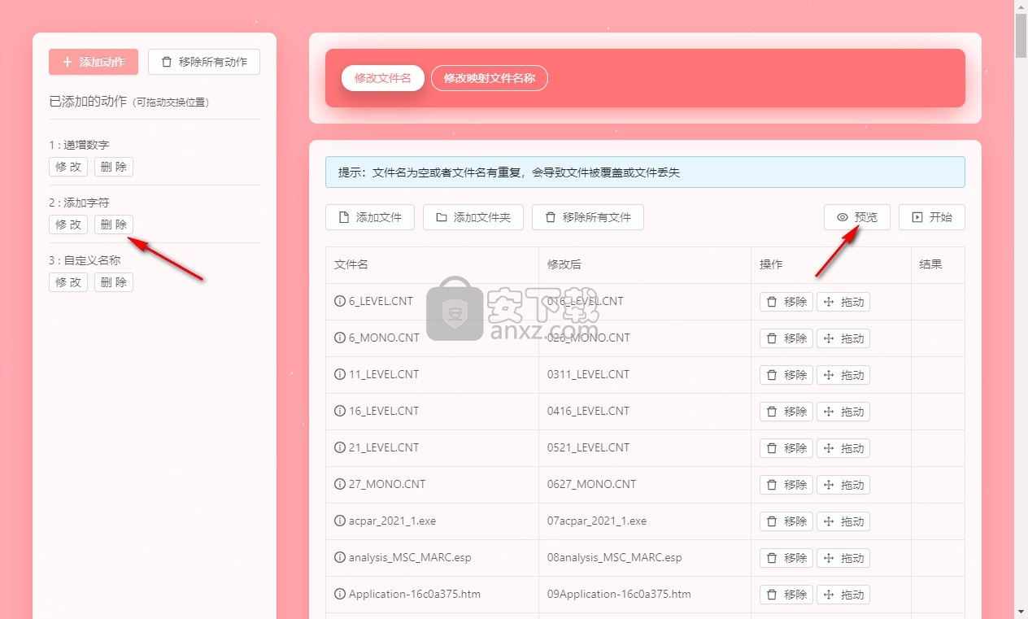Viewport: 1028px width, 619px height.
Task: Click info icon beside 6_MONO.CNT
Action: pyautogui.click(x=340, y=338)
